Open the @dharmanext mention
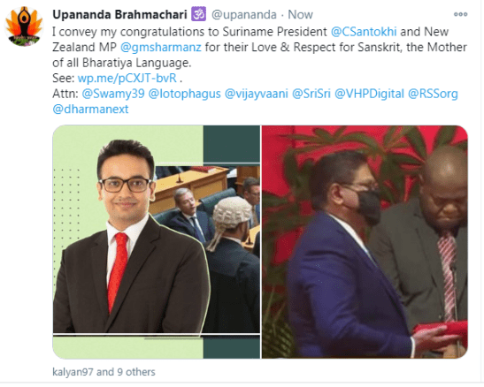The height and width of the screenshot is (387, 484). click(90, 109)
